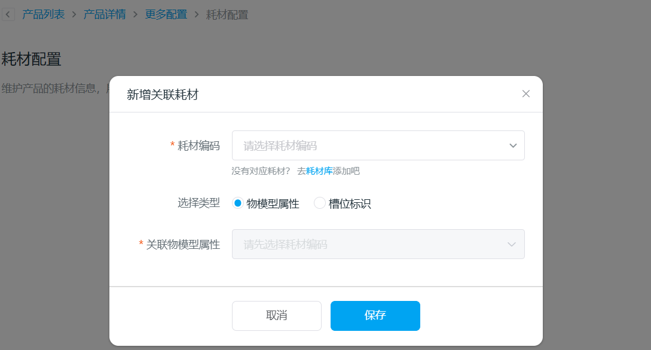
Task: Click the 新增关联耗材 dialog title
Action: click(x=163, y=95)
